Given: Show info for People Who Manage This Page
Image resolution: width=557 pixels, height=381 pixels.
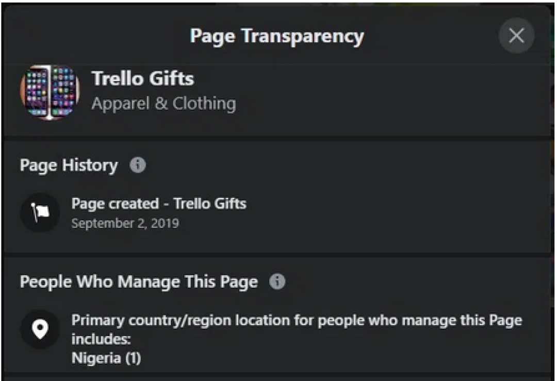Looking at the screenshot, I should (x=277, y=281).
